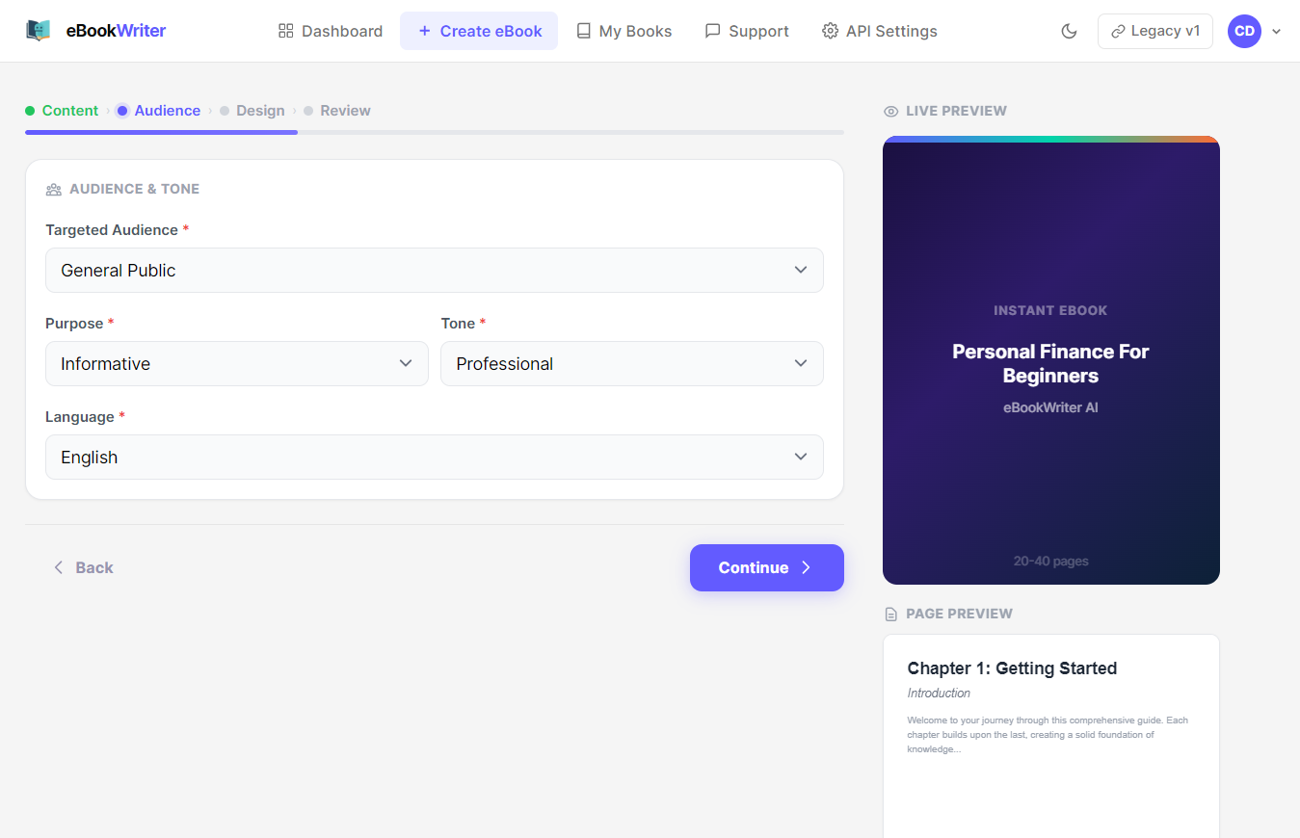Click the Page Preview document icon
The image size is (1300, 838).
[x=891, y=614]
